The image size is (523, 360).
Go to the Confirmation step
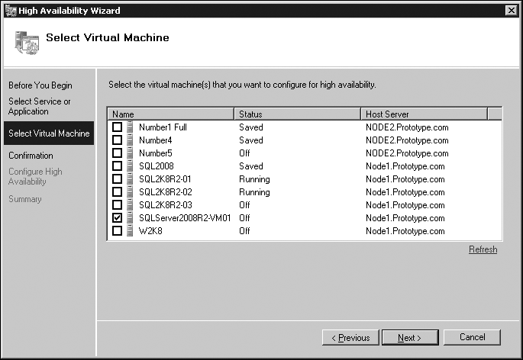click(31, 156)
